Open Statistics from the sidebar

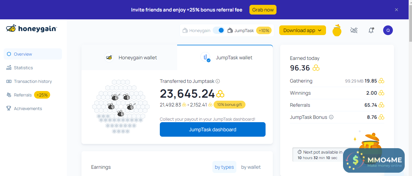tap(23, 68)
